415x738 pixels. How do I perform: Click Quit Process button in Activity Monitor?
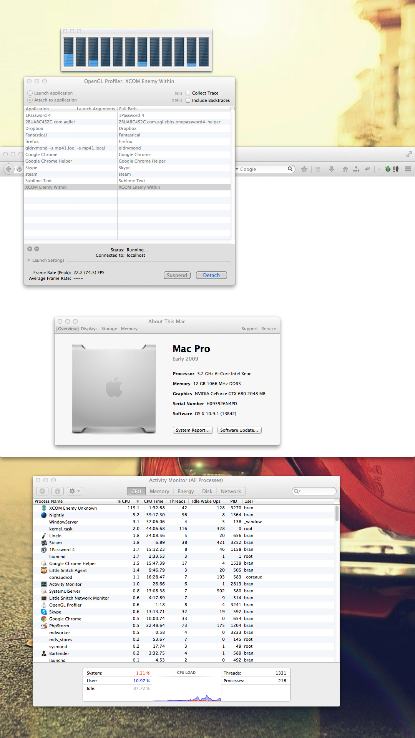[x=43, y=491]
